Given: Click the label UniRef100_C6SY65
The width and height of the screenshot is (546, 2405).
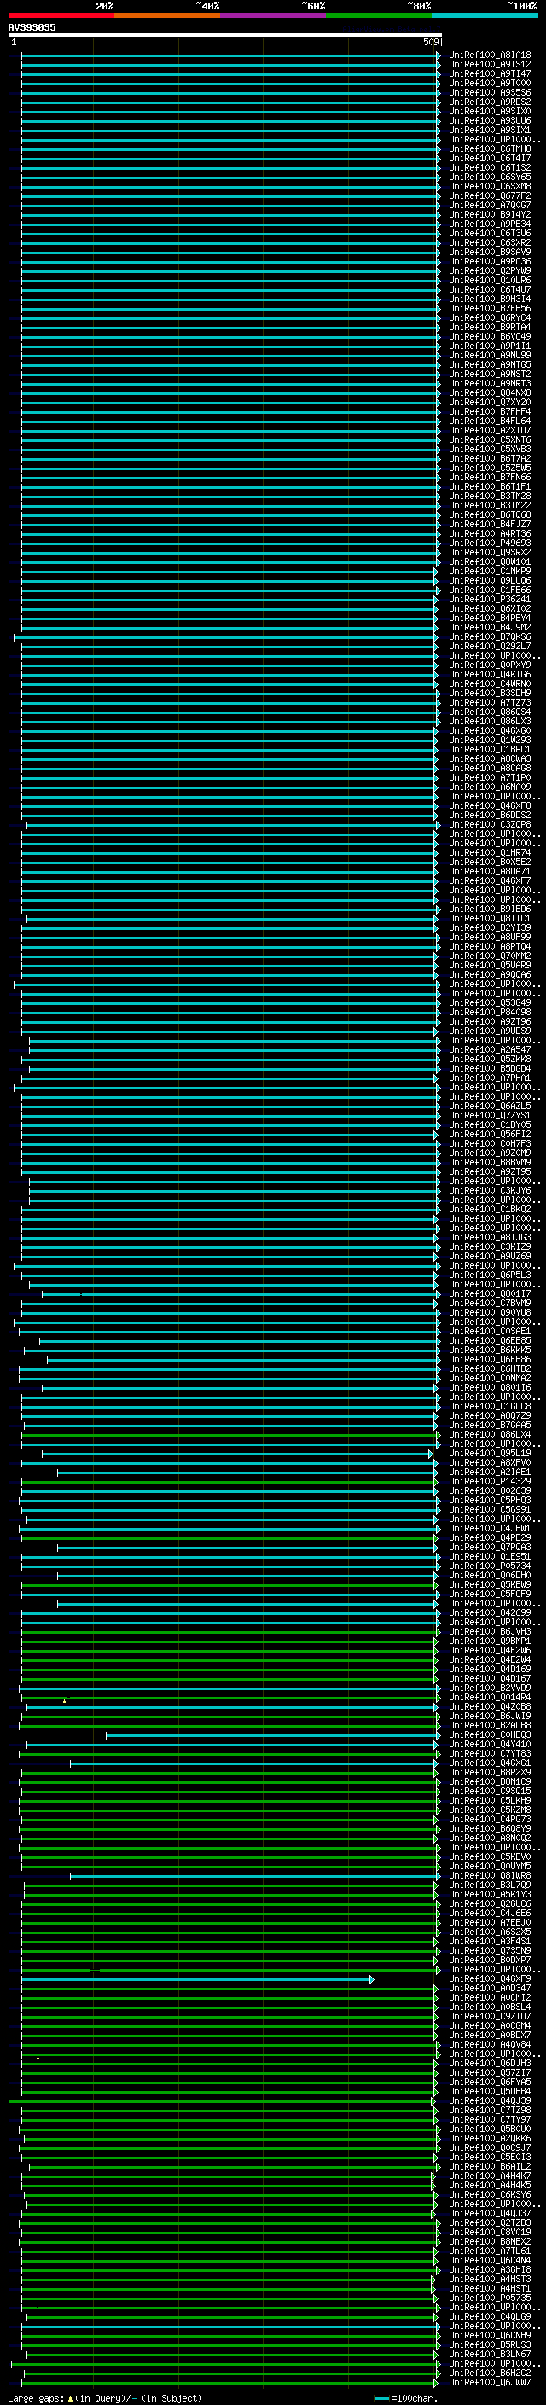Looking at the screenshot, I should click(489, 177).
